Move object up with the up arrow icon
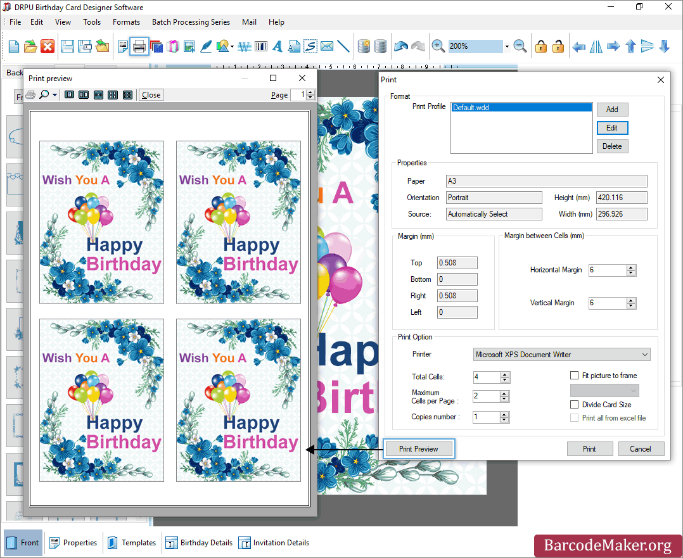The height and width of the screenshot is (558, 683). (x=630, y=46)
